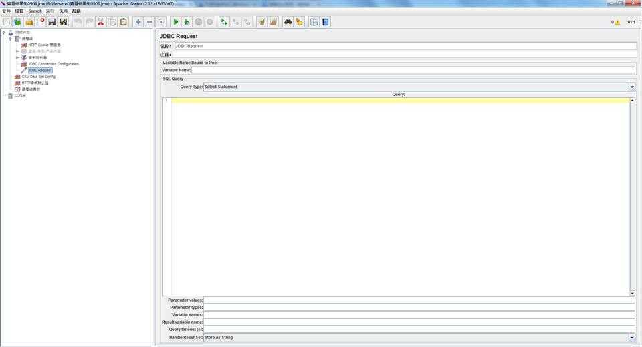642x347 pixels.
Task: Select JDBC Connection Configuration in the tree
Action: (53, 64)
